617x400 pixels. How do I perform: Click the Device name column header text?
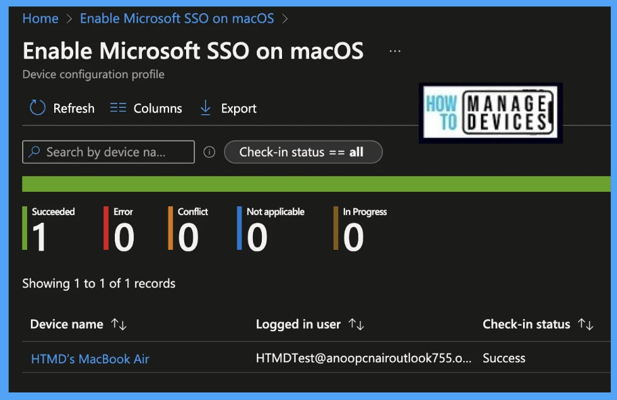(66, 324)
